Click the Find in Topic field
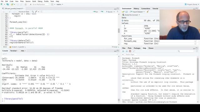200x112 pixels. point(131,54)
